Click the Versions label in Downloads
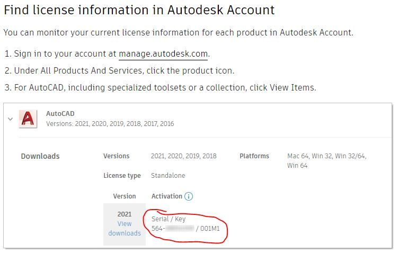Screen dimensions: 399x253 coord(116,156)
